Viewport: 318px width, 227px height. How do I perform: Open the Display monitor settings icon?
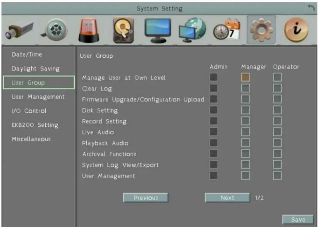[x=158, y=30]
